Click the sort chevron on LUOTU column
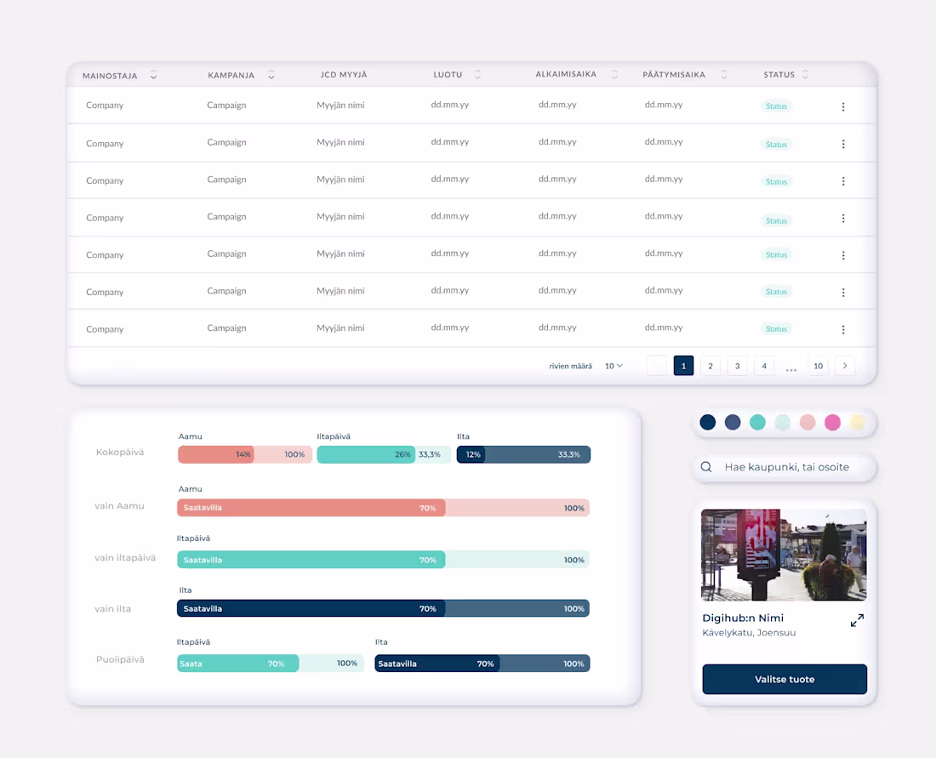Image resolution: width=936 pixels, height=758 pixels. [x=477, y=74]
